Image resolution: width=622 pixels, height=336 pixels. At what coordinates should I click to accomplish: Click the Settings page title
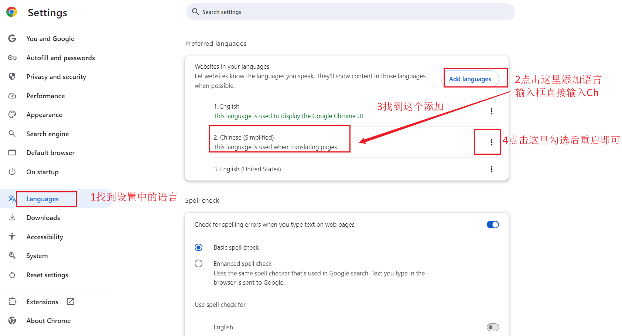coord(47,13)
